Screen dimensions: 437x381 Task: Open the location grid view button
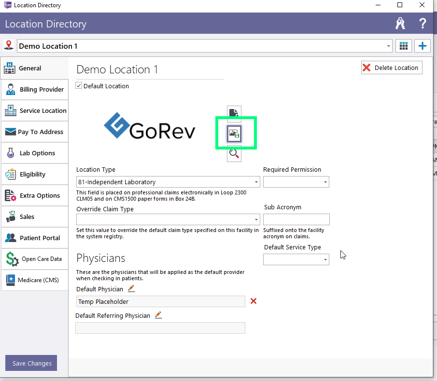tap(404, 46)
